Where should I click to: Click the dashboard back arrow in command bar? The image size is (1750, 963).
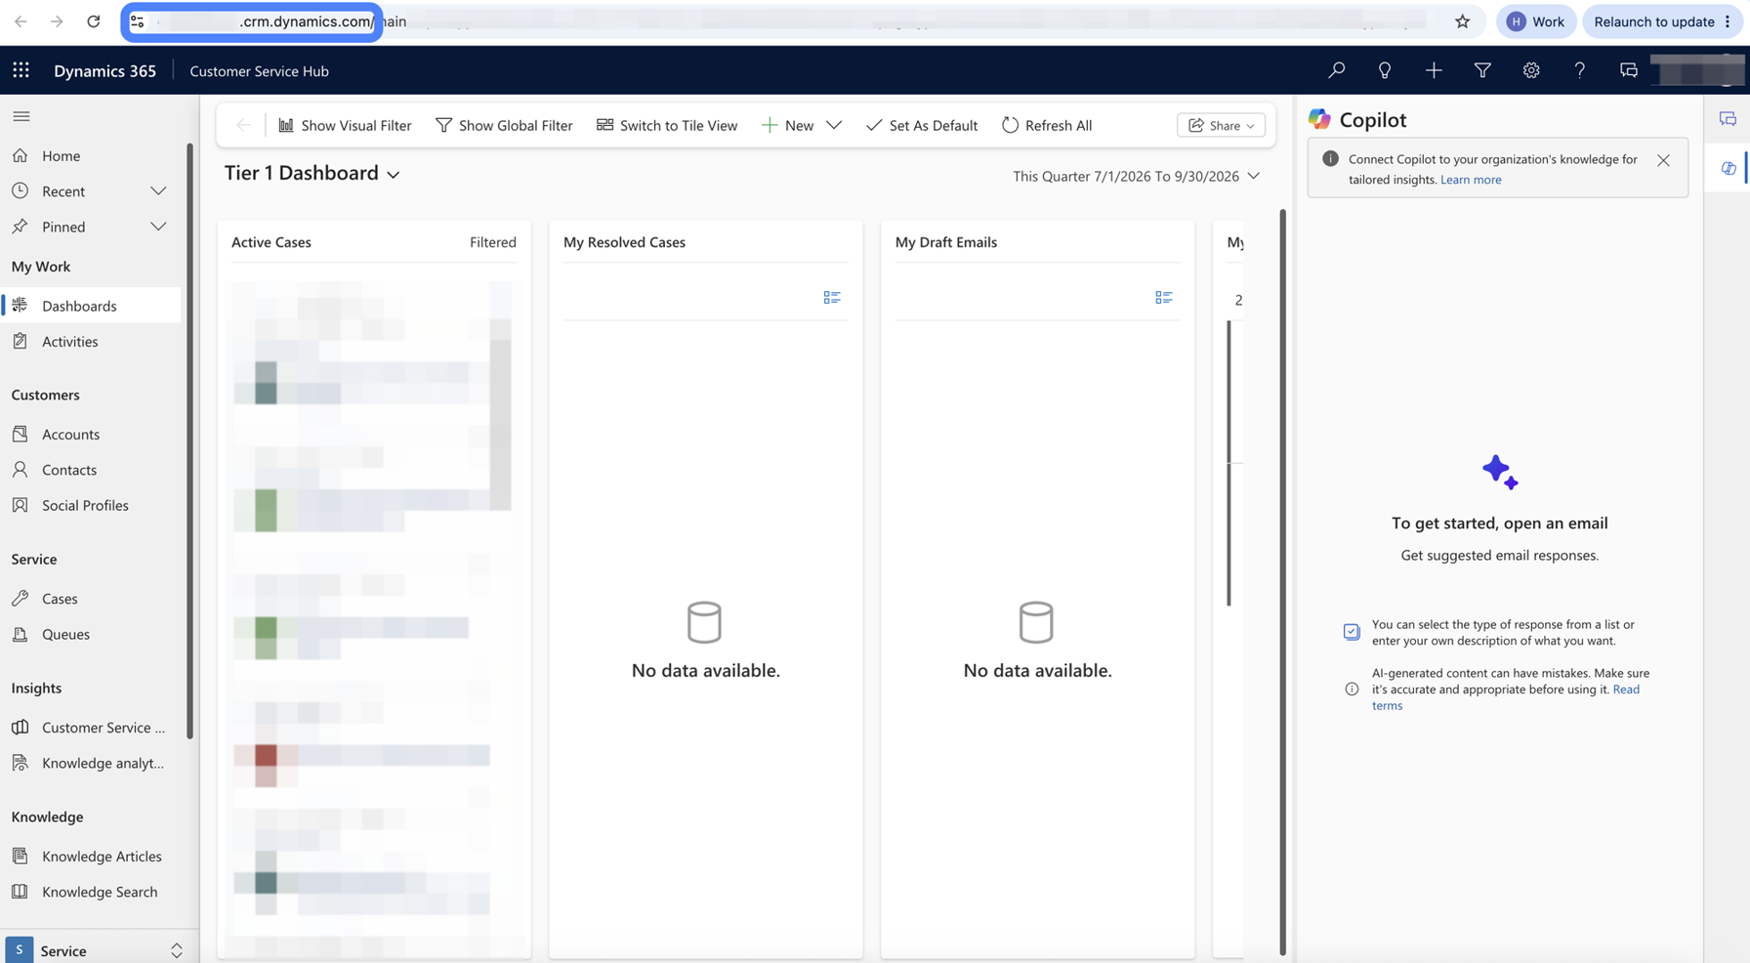point(243,125)
